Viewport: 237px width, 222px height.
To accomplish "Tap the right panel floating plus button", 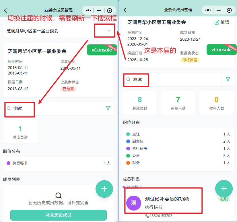I will coord(224,188).
